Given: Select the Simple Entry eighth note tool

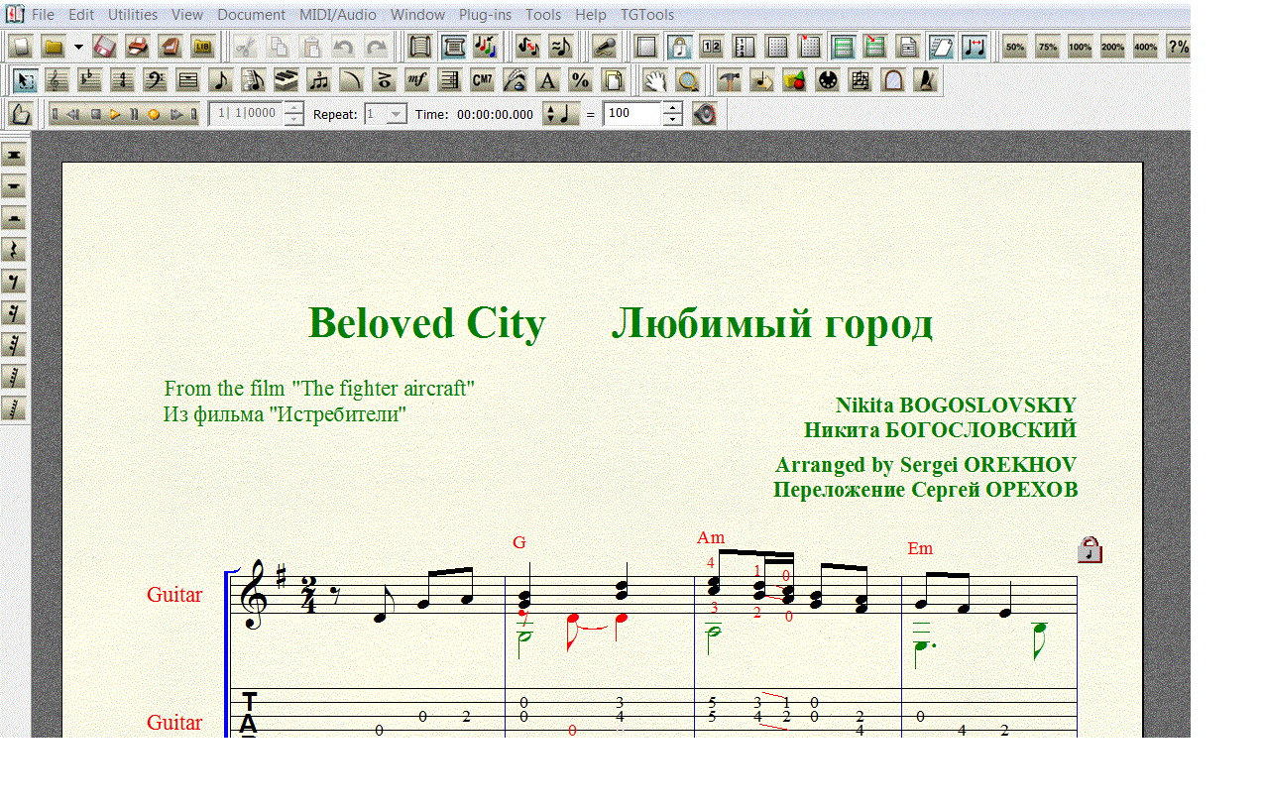Looking at the screenshot, I should pos(221,80).
